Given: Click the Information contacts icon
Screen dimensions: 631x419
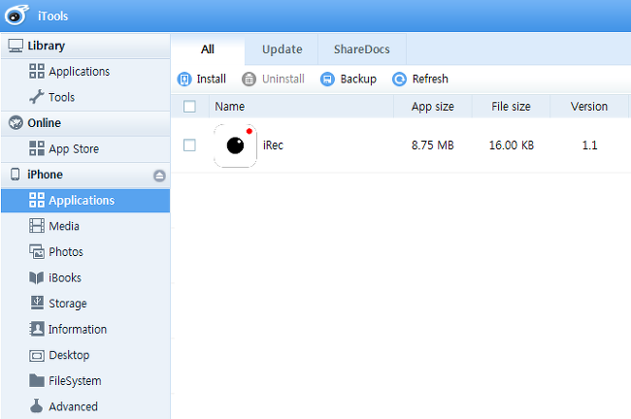Looking at the screenshot, I should [37, 329].
